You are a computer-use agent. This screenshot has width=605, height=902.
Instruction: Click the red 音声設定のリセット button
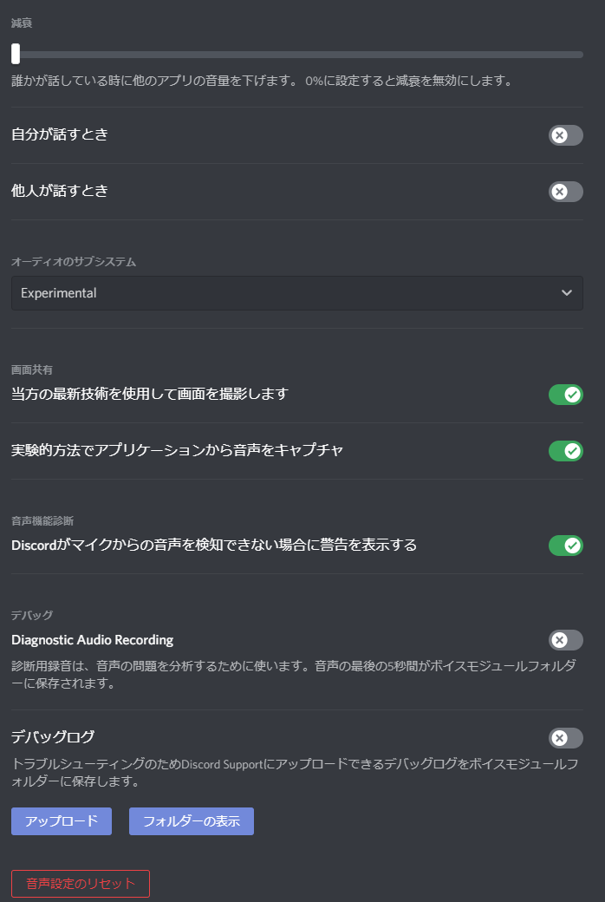pos(80,883)
